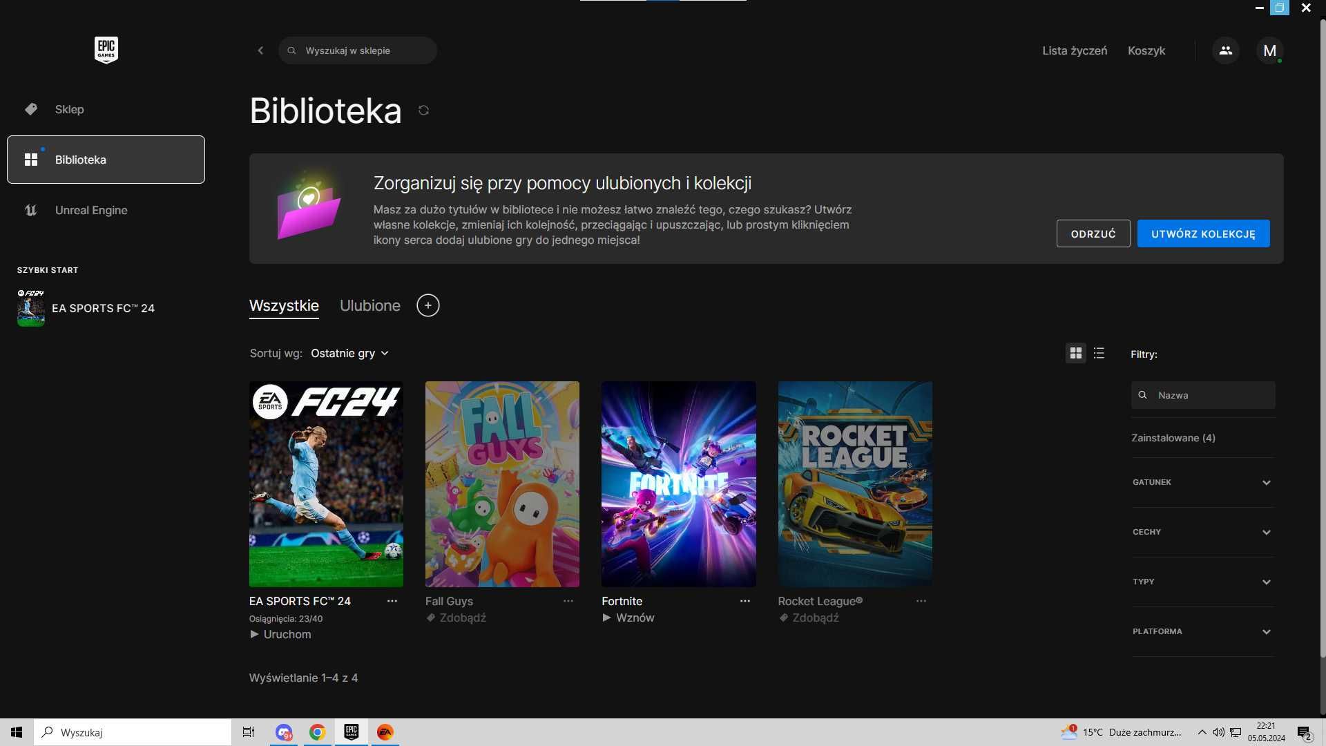Expand the TYPY filter
The height and width of the screenshot is (746, 1326).
coord(1202,582)
